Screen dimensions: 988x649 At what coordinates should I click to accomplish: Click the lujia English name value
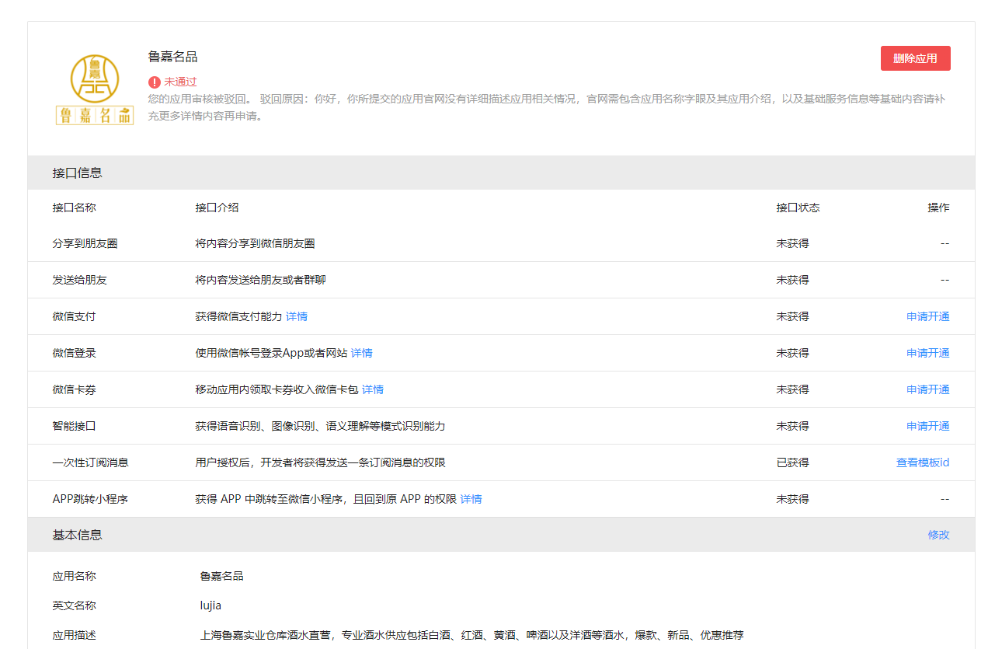coord(210,605)
